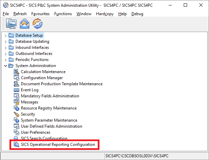The height and width of the screenshot is (160, 209).
Task: Expand the Periodic Functions node
Action: pos(5,60)
